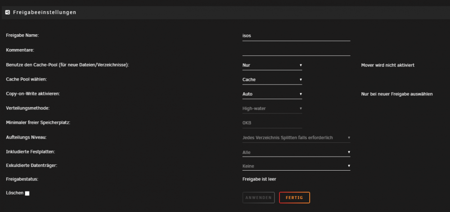Viewport: 450px width, 212px height.
Task: Click the 'Verteilungsmethode:' label
Action: 28,108
